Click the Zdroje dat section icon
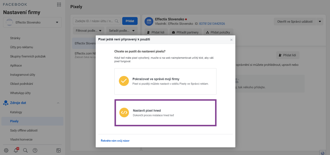Viewport: 330px width, 155px height. pyautogui.click(x=6, y=103)
